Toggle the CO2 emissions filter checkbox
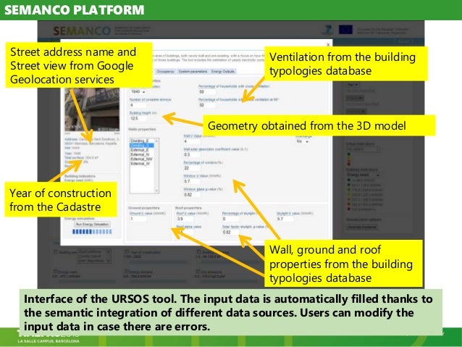This screenshot has width=462, height=347. click(x=198, y=271)
